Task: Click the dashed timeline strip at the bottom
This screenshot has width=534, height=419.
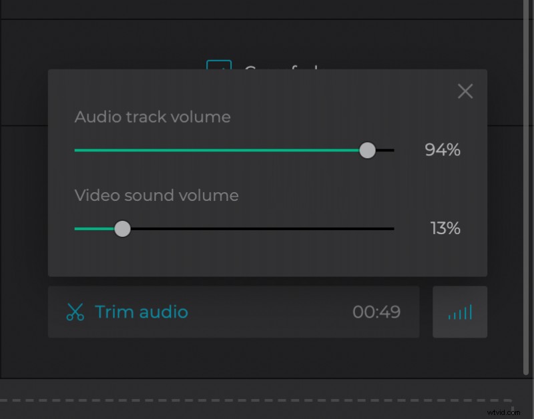Action: (267, 400)
